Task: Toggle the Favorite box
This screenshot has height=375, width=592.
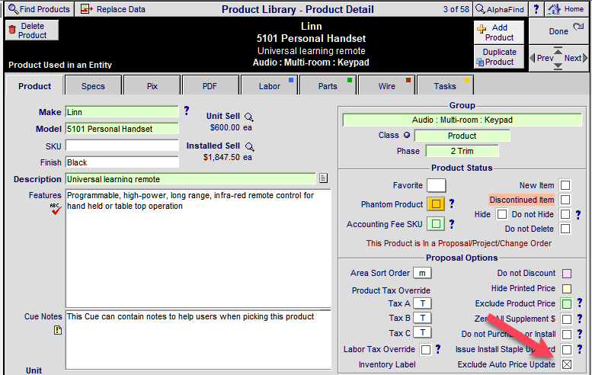Action: (x=436, y=185)
